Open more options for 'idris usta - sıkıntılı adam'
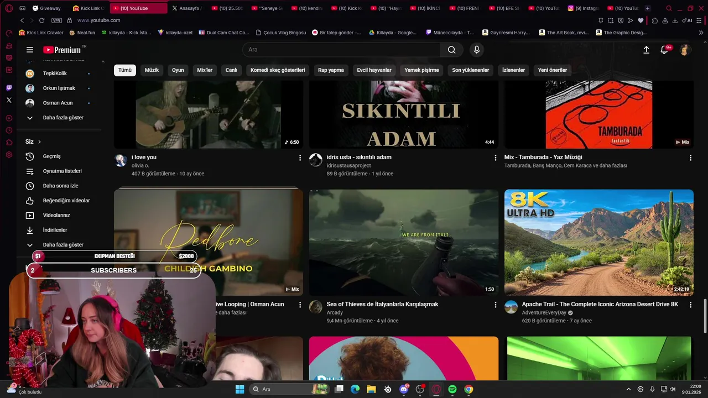This screenshot has width=708, height=398. (x=496, y=158)
